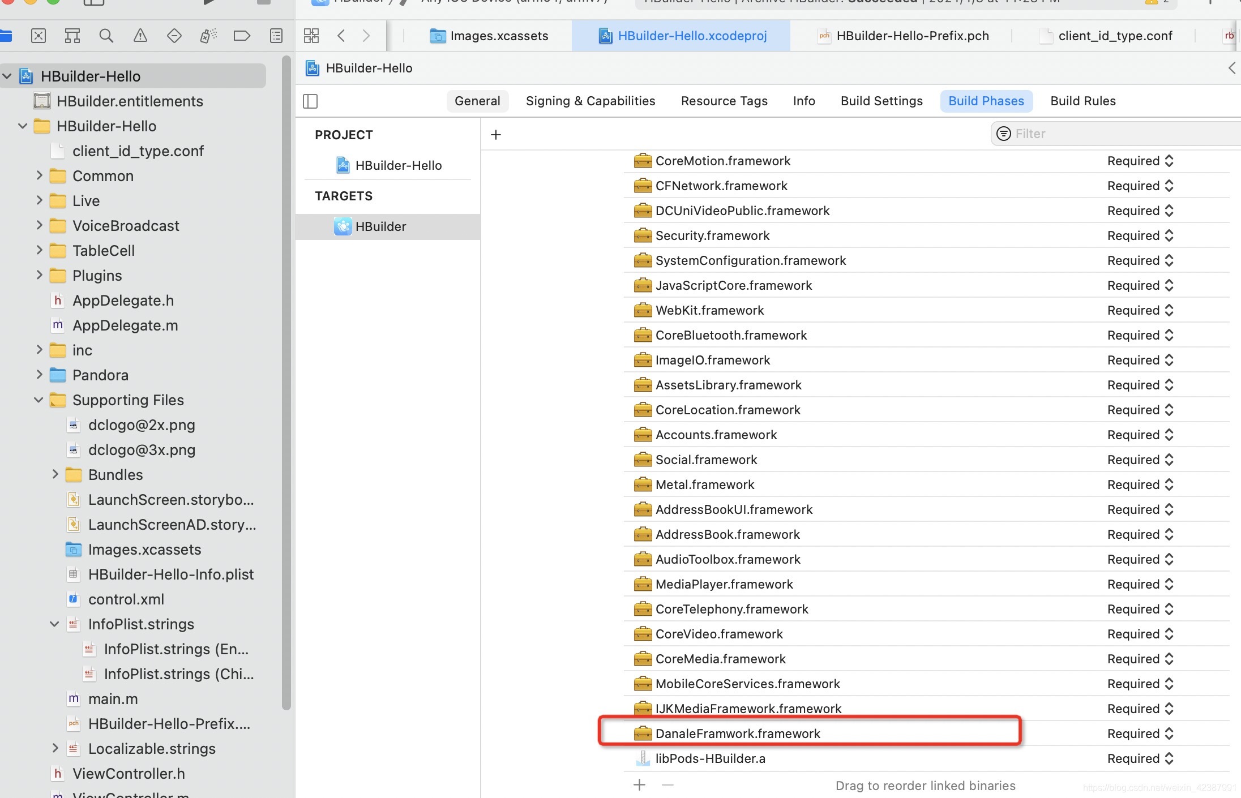Add a linked binary with plus button
Screen dimensions: 1241x798
tap(640, 785)
